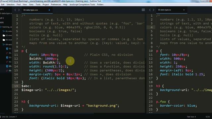Open the 03- Sass file in sidebar
The image size is (212, 119).
[9, 70]
